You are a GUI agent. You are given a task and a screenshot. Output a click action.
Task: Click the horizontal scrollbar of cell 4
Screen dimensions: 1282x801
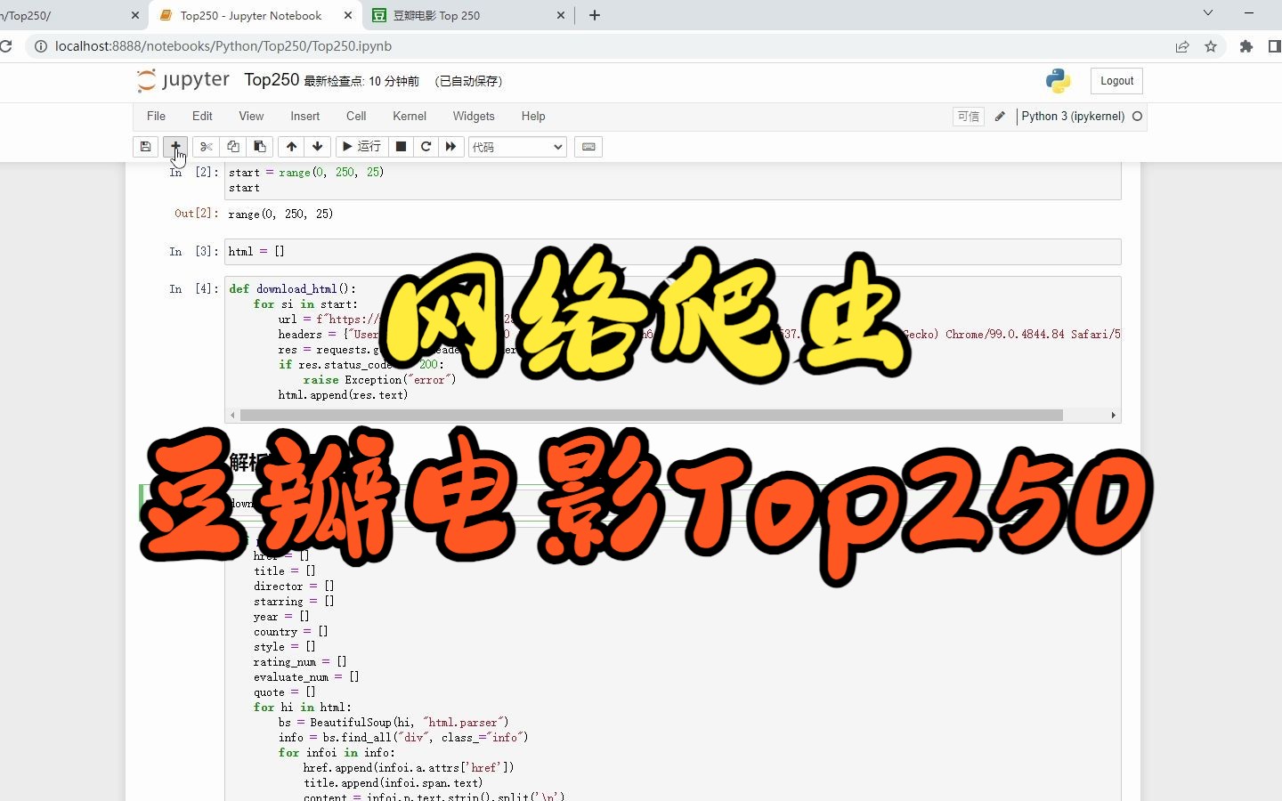coord(651,416)
